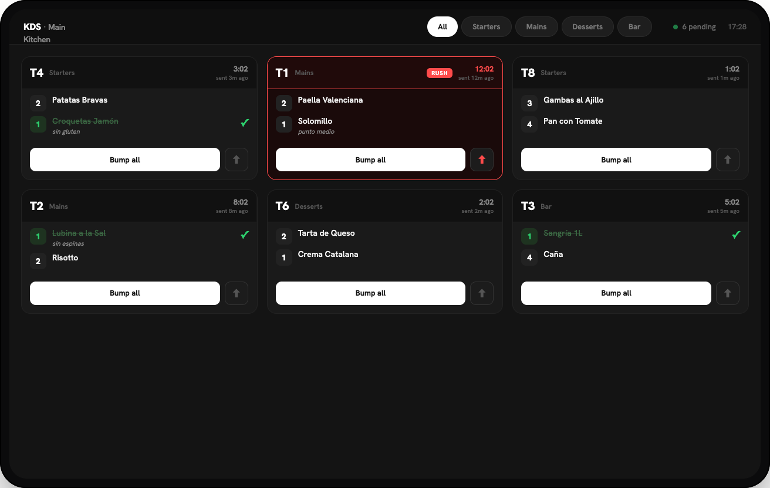Click the green checkmark beside Lubina a la Sal
The image size is (770, 488).
click(245, 235)
